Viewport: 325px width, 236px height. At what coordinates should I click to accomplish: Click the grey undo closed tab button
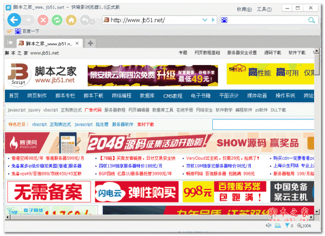[85, 21]
